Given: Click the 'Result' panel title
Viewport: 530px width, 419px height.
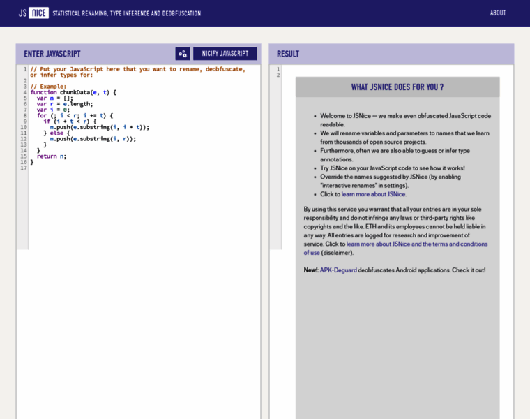Looking at the screenshot, I should pyautogui.click(x=288, y=54).
